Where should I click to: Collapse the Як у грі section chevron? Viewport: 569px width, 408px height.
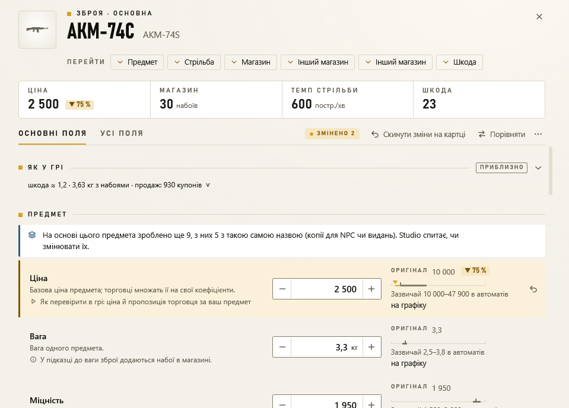pos(538,168)
